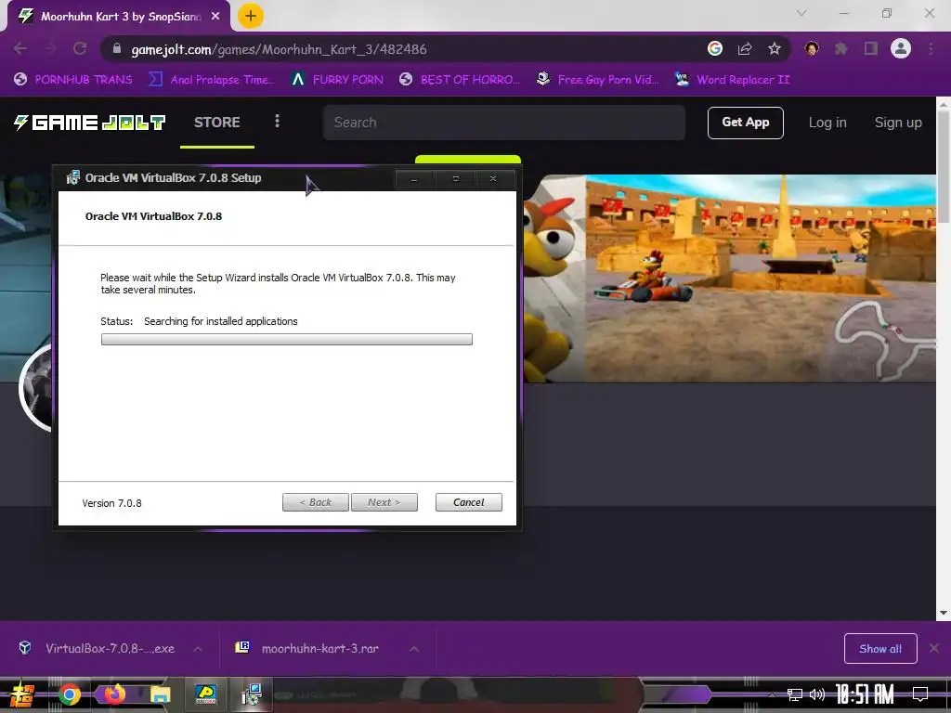Open the Chrome three-dot menu
This screenshot has height=713, width=951.
click(x=931, y=48)
